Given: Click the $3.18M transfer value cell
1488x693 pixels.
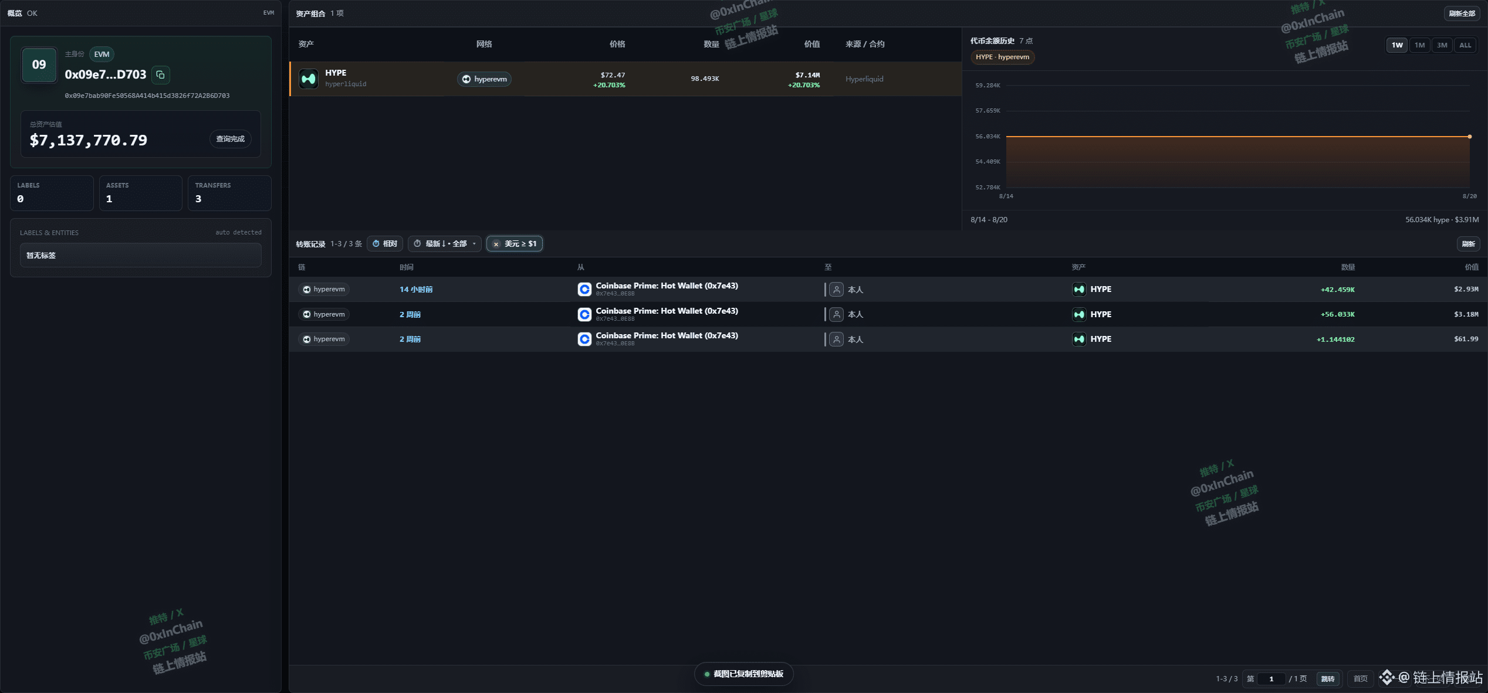Looking at the screenshot, I should point(1466,314).
